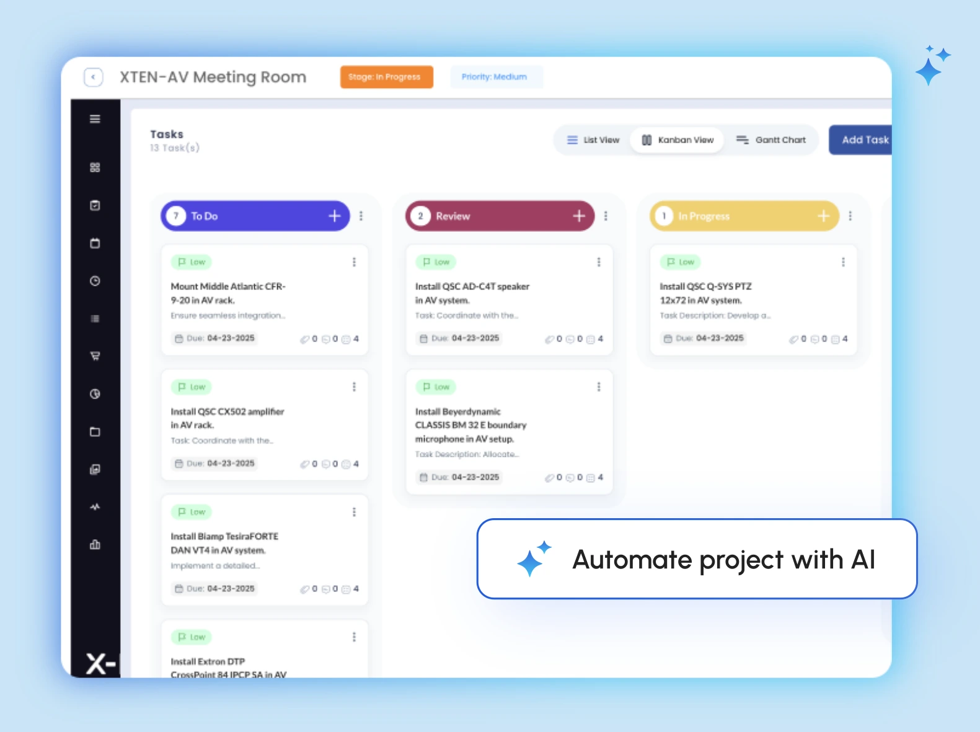This screenshot has width=980, height=732.
Task: Open To Do column options menu
Action: [361, 216]
